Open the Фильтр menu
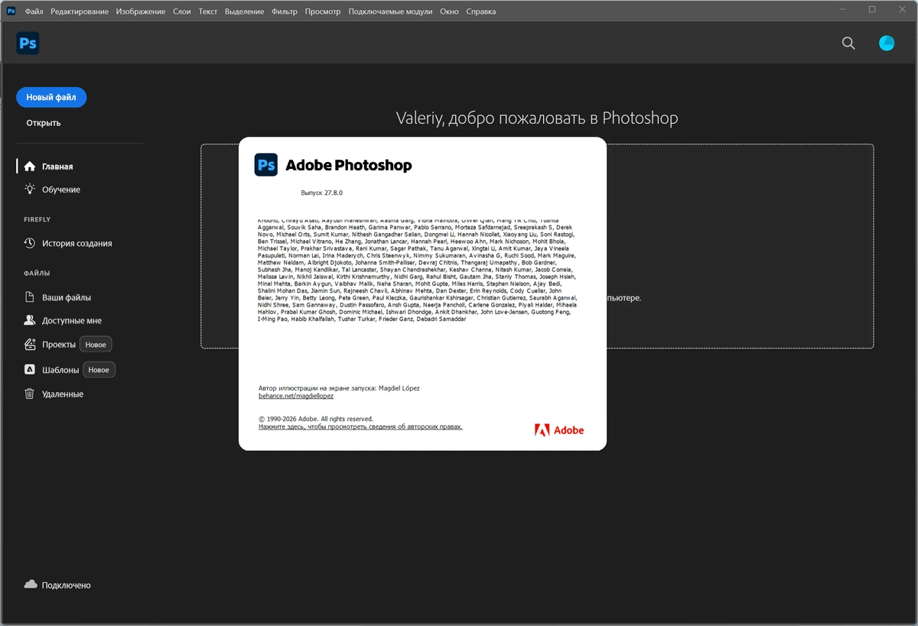 tap(285, 11)
